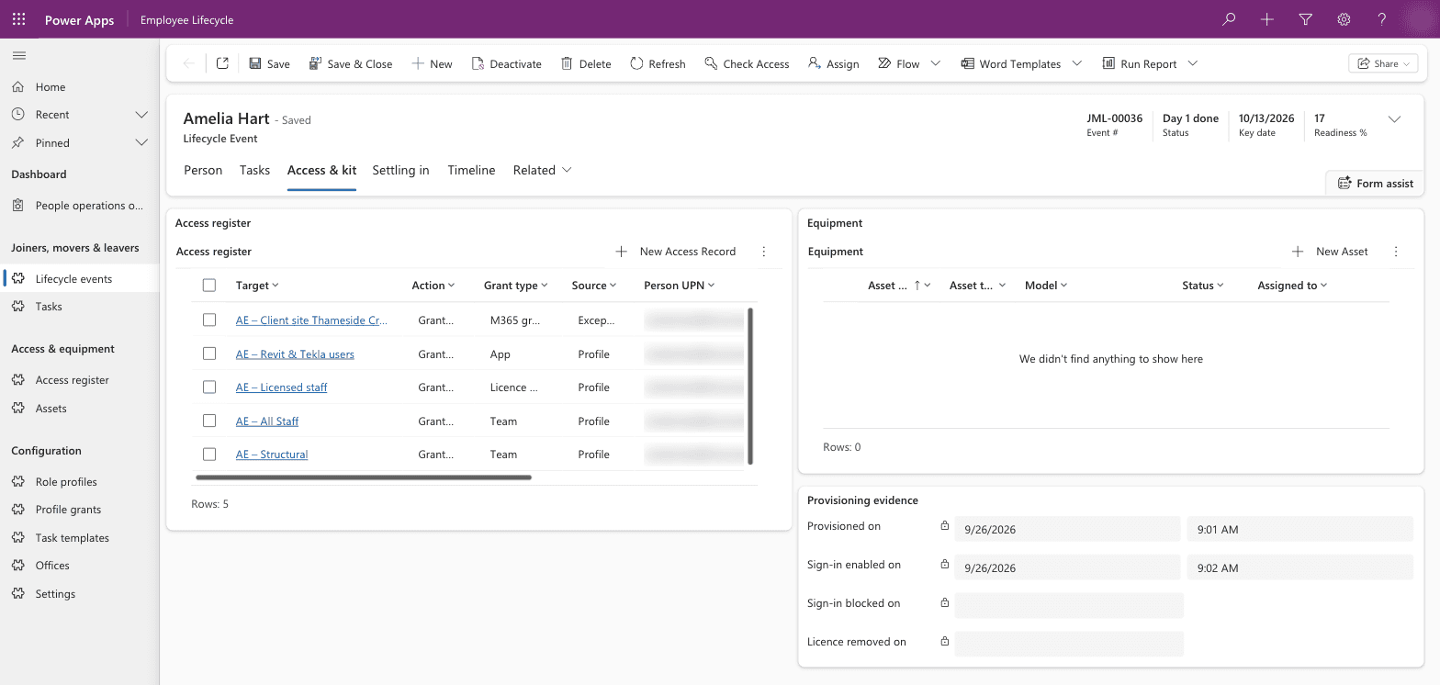Select the AE – Licensed staff row checkbox
1440x685 pixels.
coord(209,387)
